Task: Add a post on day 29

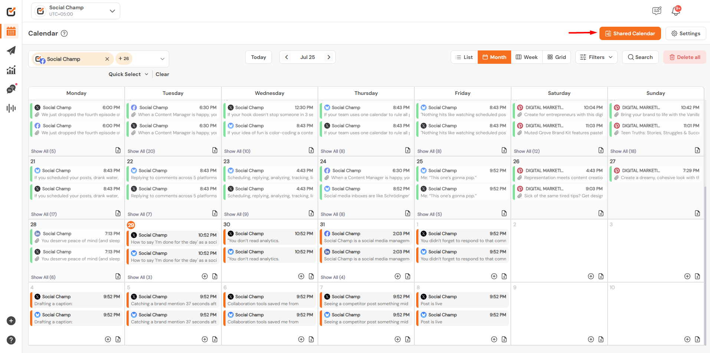Action: click(x=205, y=276)
